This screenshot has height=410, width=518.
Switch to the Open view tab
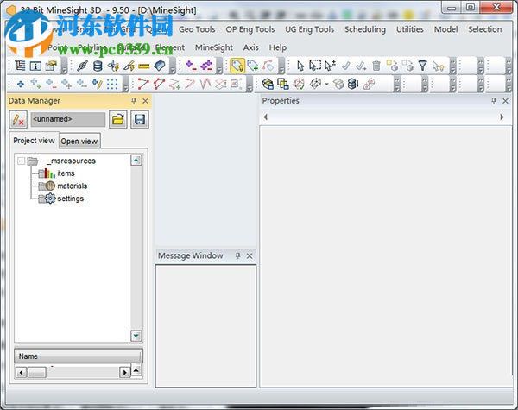(79, 141)
